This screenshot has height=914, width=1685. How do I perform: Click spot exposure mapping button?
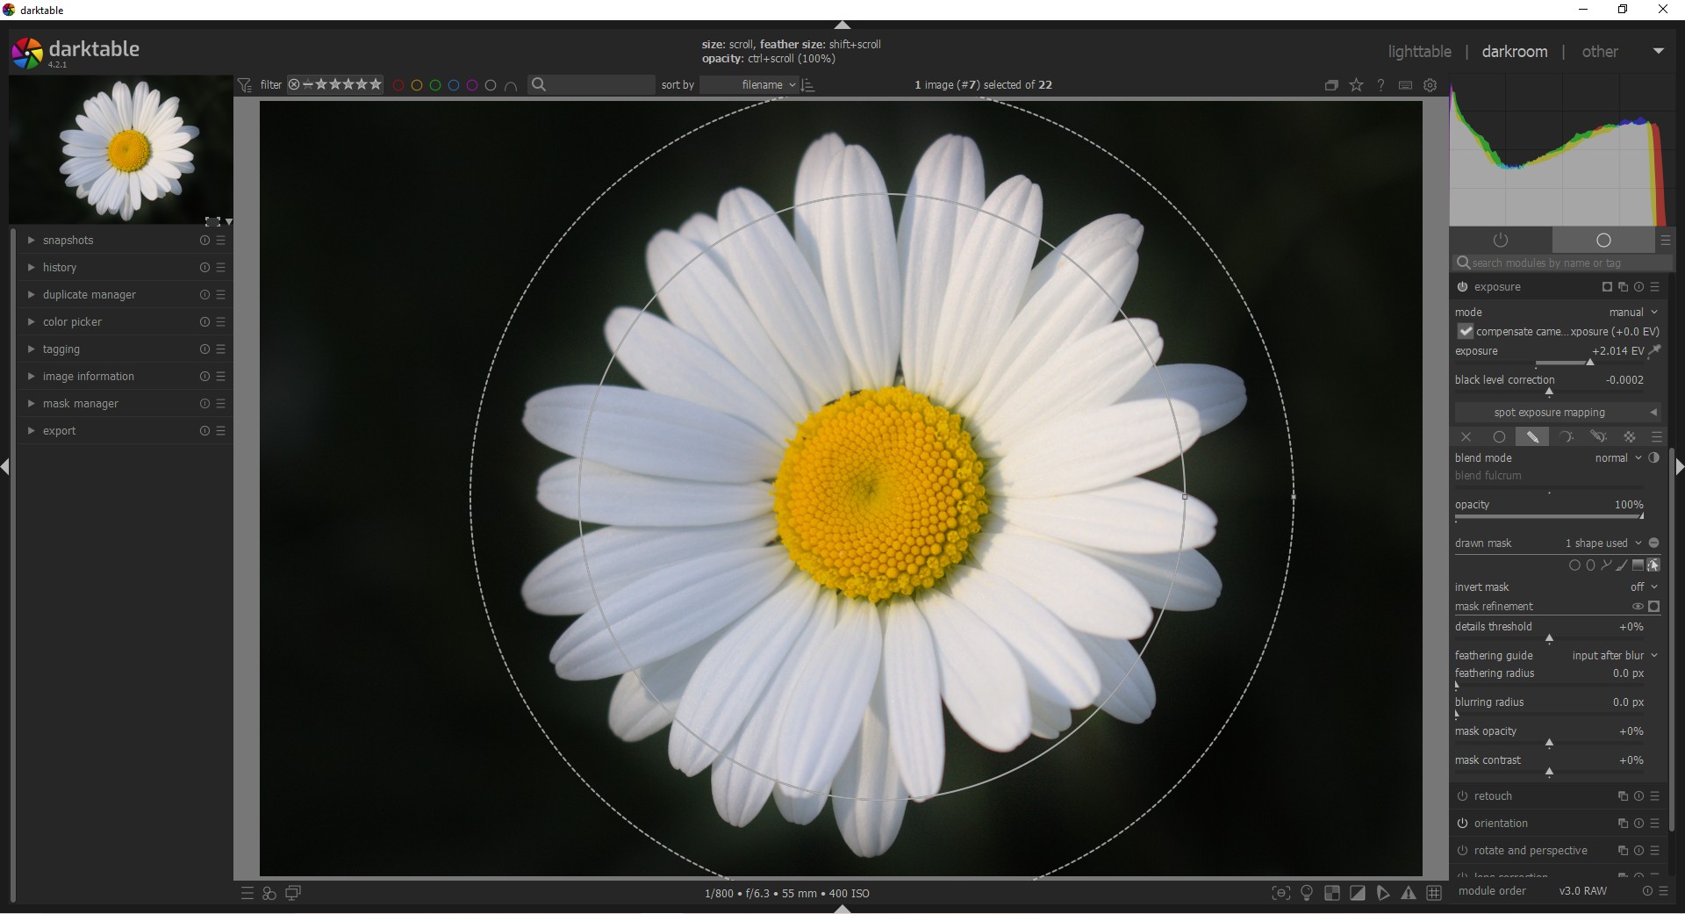pyautogui.click(x=1549, y=413)
